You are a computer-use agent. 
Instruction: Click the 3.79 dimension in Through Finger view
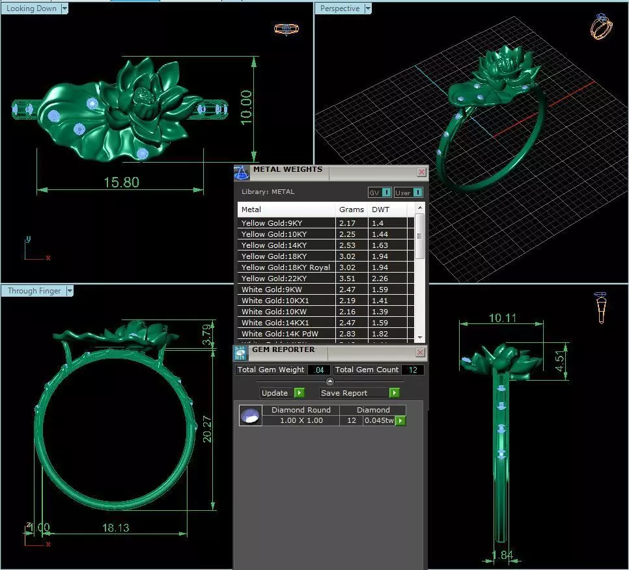[206, 334]
